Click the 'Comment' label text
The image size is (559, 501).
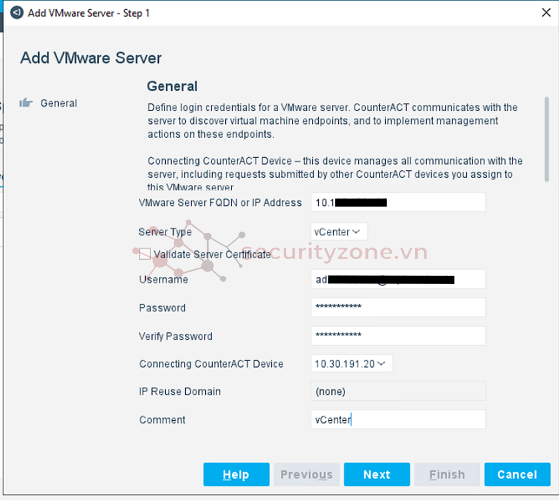162,420
